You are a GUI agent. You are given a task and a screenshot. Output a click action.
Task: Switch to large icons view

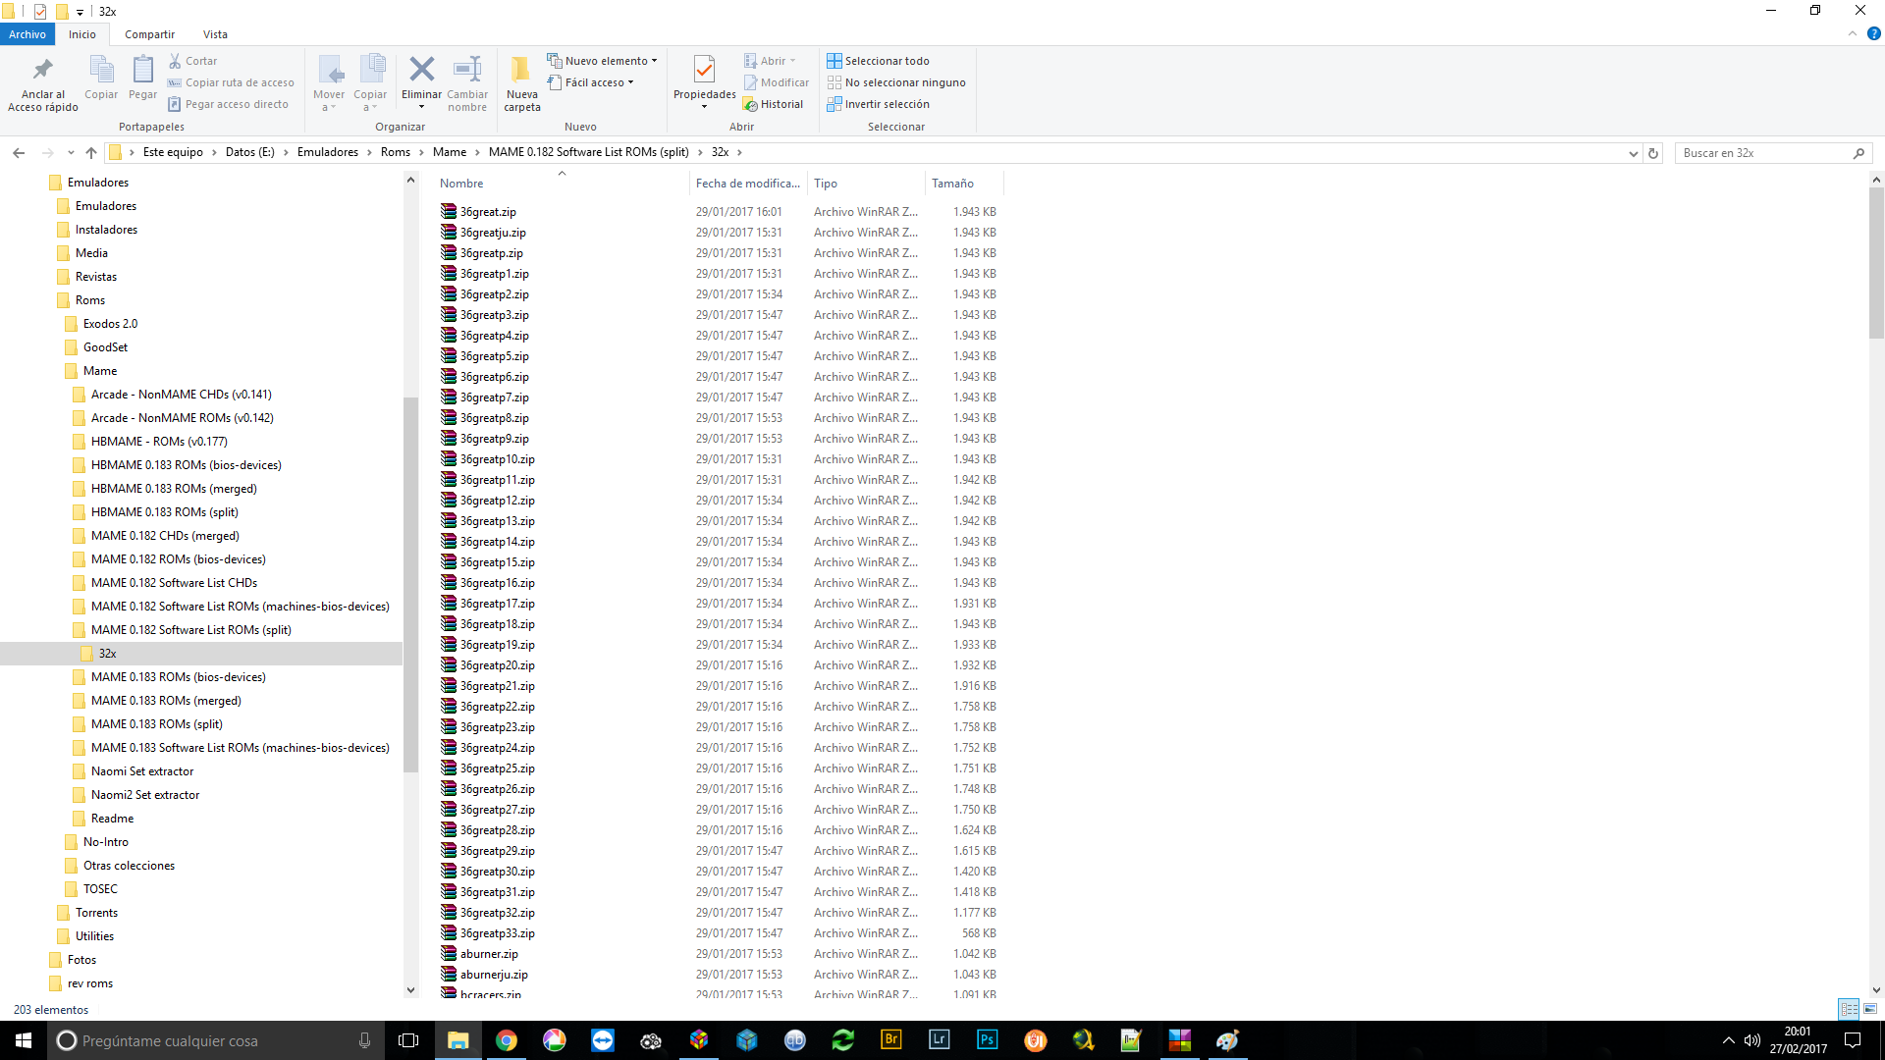(1870, 1009)
